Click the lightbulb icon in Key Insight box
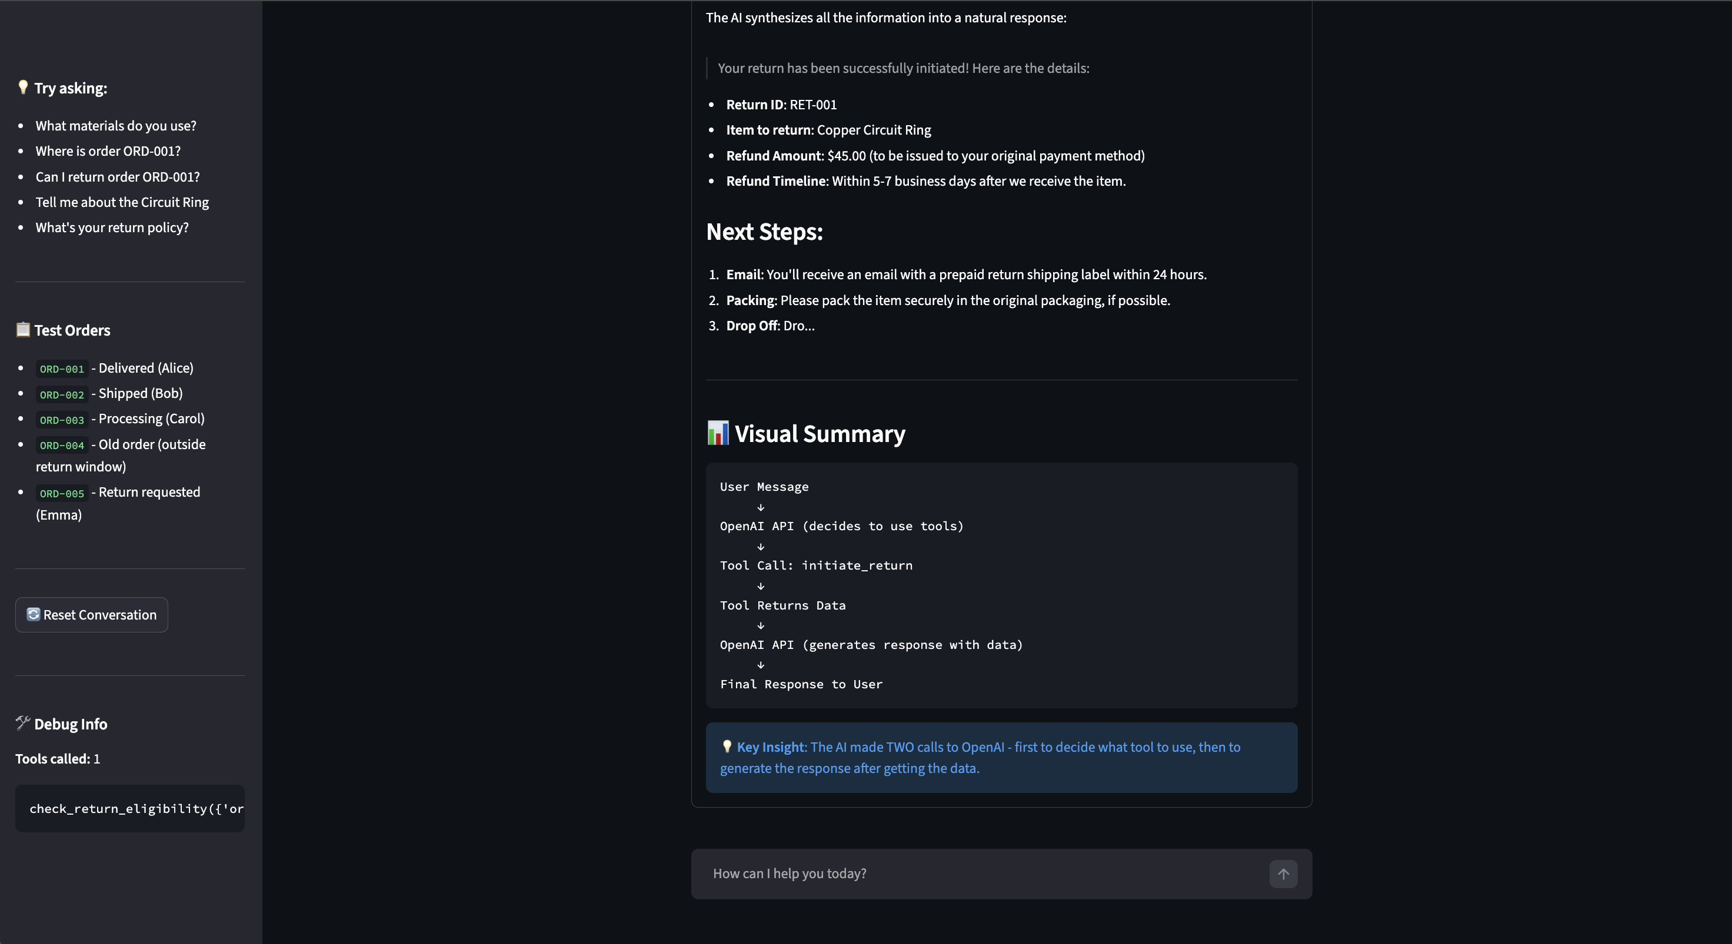The image size is (1732, 944). [726, 747]
